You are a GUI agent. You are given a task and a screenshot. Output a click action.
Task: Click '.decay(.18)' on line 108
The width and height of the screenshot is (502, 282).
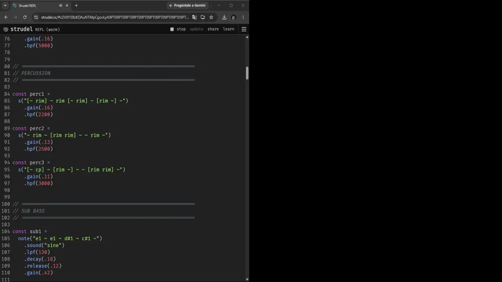pos(40,259)
